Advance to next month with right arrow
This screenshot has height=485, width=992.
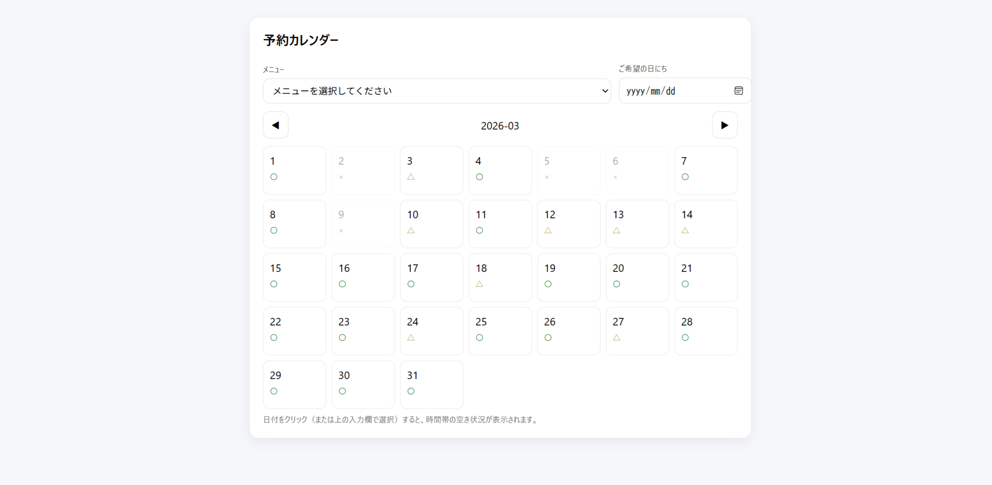(x=725, y=125)
